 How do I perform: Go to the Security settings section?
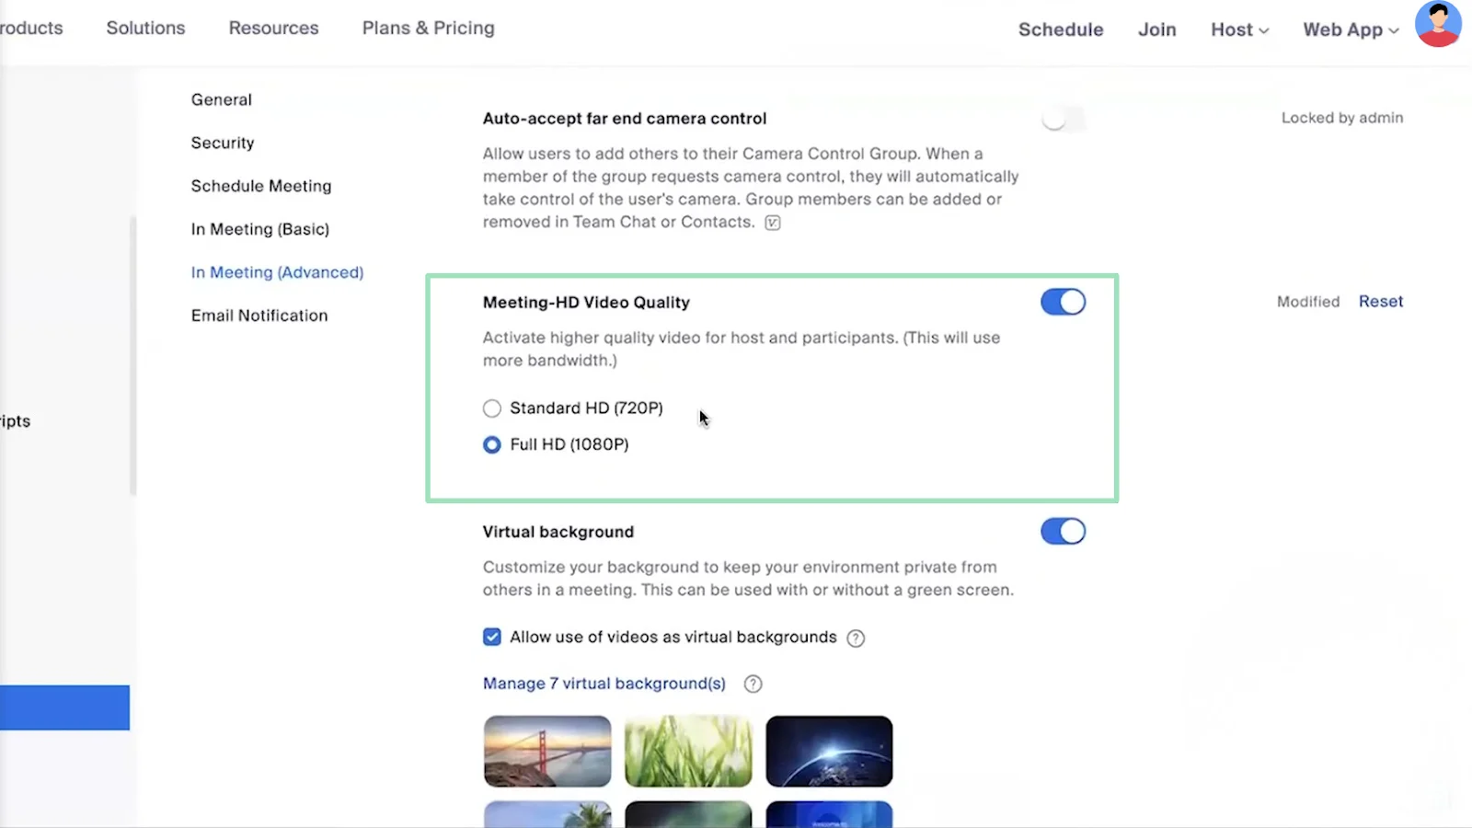pos(222,143)
